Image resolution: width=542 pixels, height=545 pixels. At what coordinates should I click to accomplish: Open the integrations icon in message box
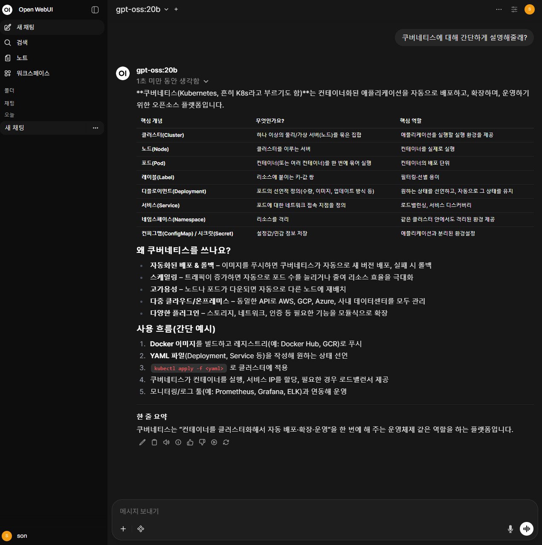tap(141, 529)
